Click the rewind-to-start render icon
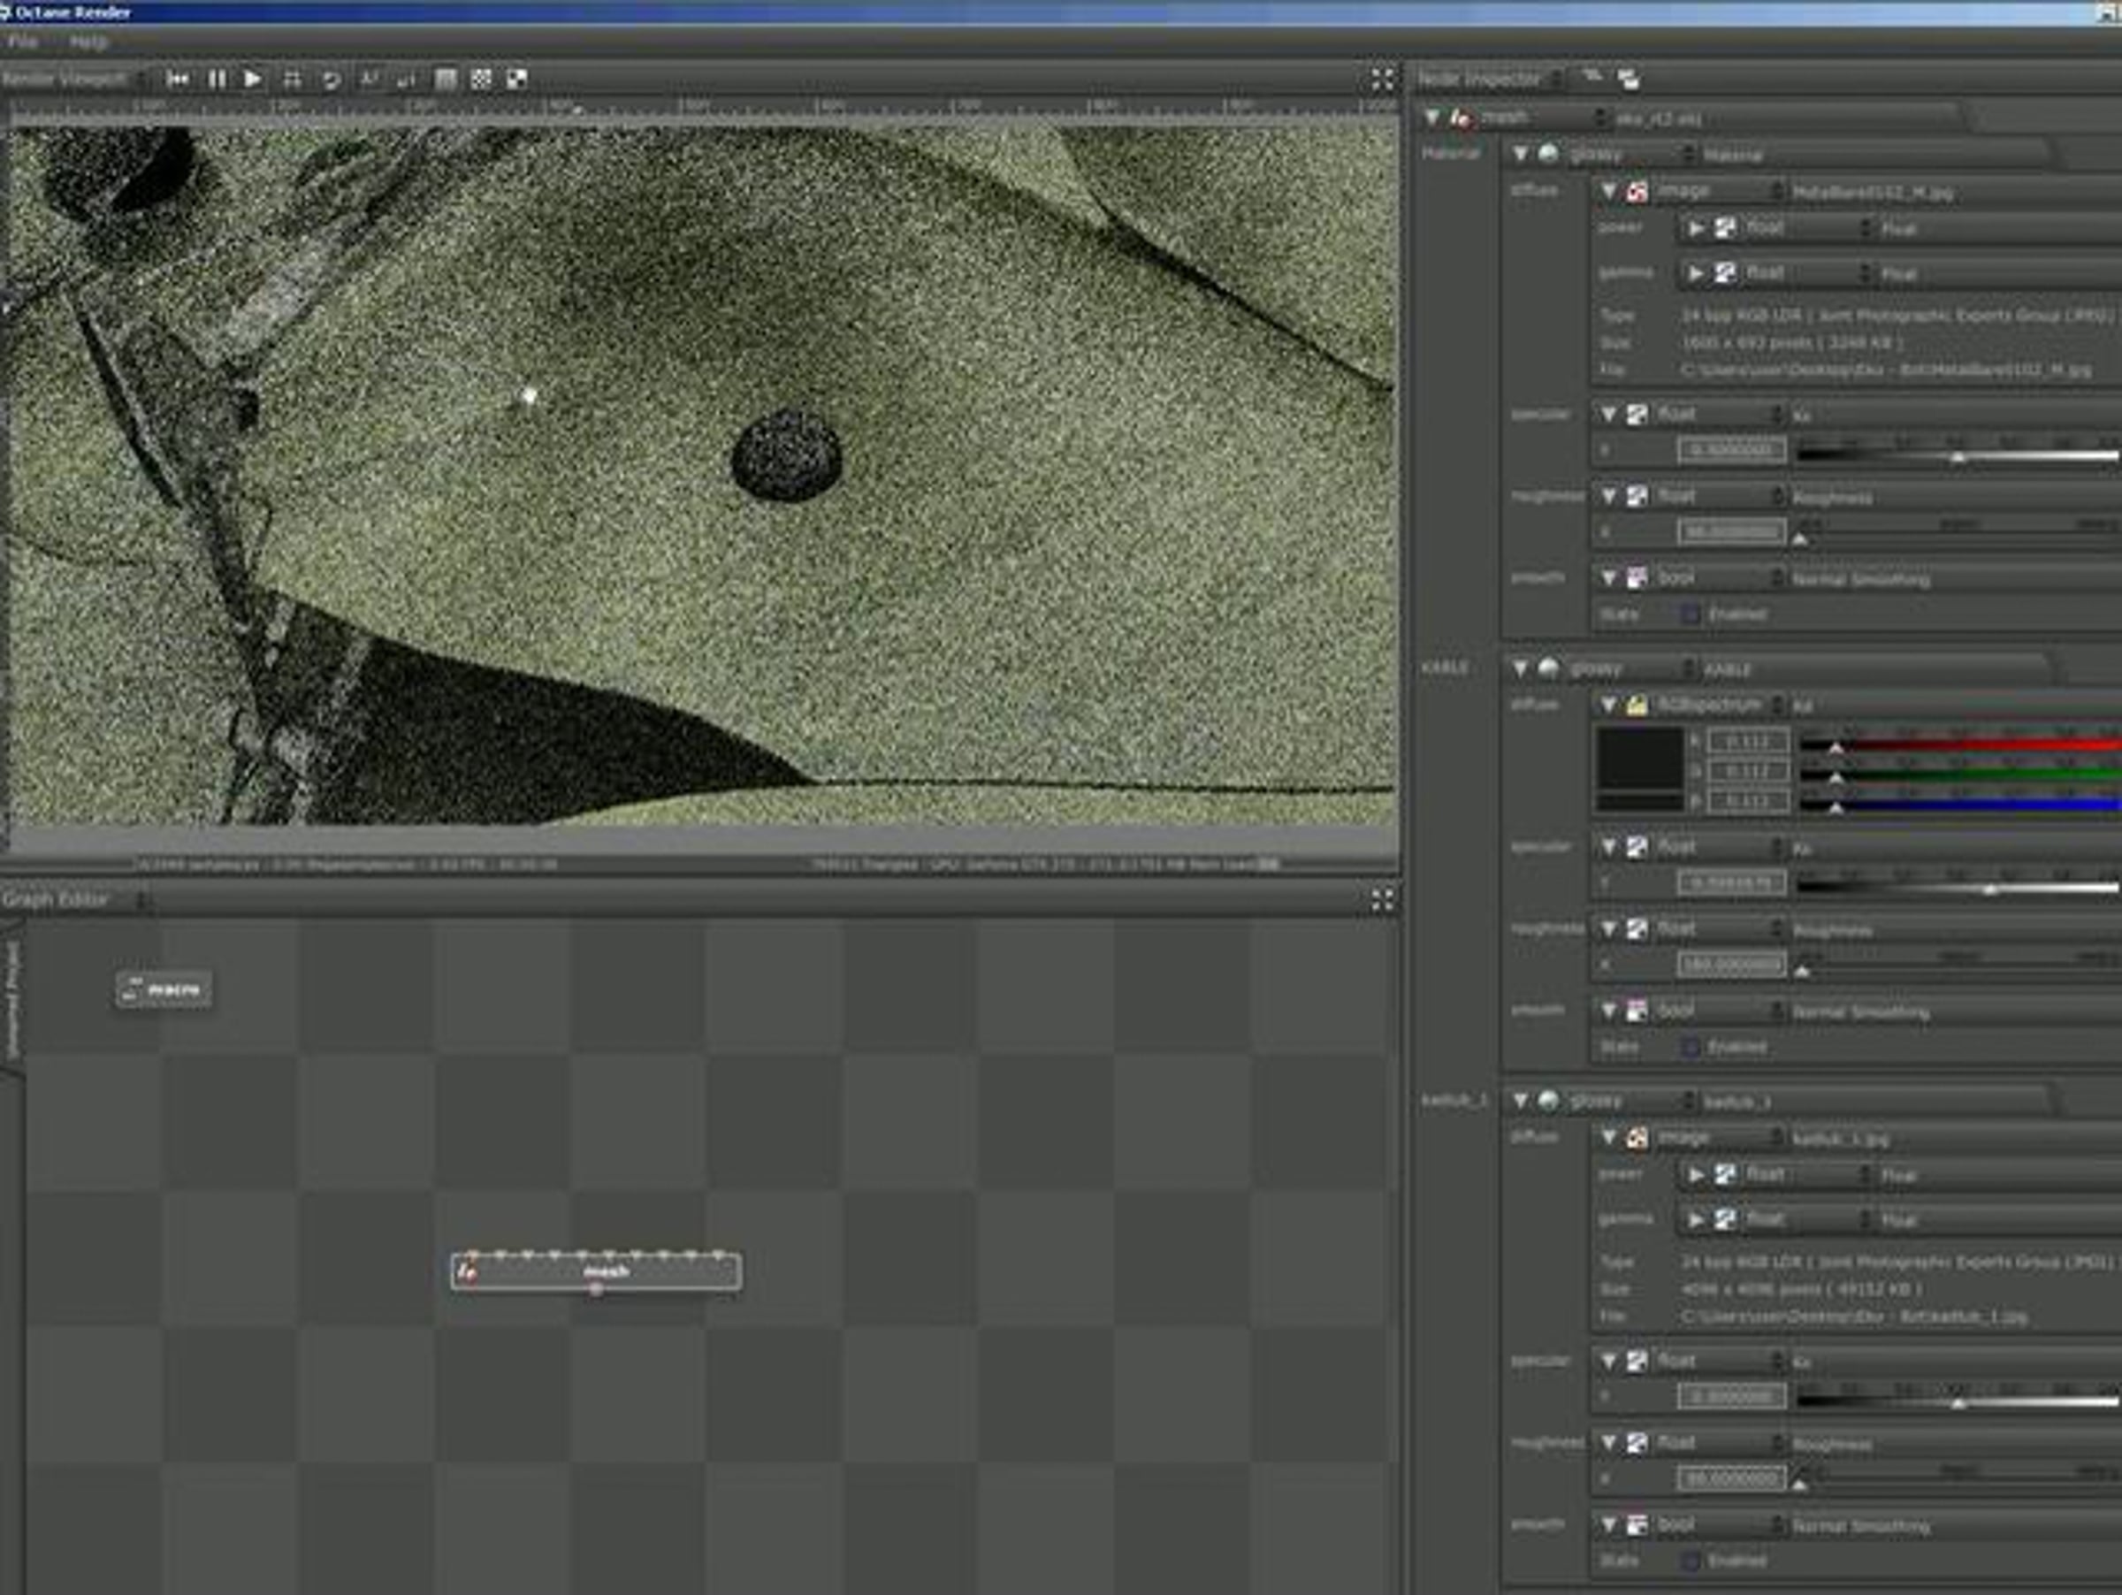This screenshot has height=1595, width=2122. point(178,80)
